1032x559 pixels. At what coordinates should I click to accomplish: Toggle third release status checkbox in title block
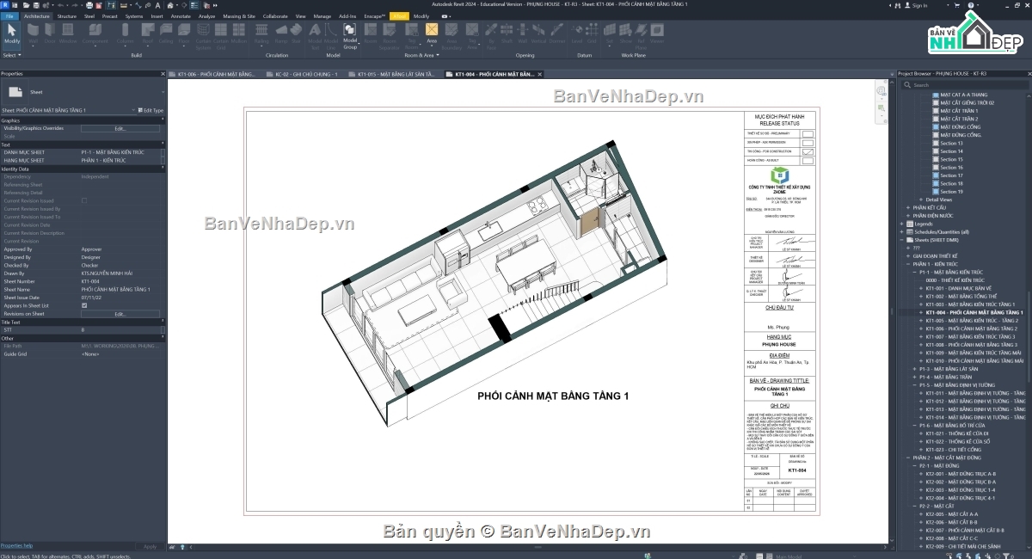click(x=808, y=151)
